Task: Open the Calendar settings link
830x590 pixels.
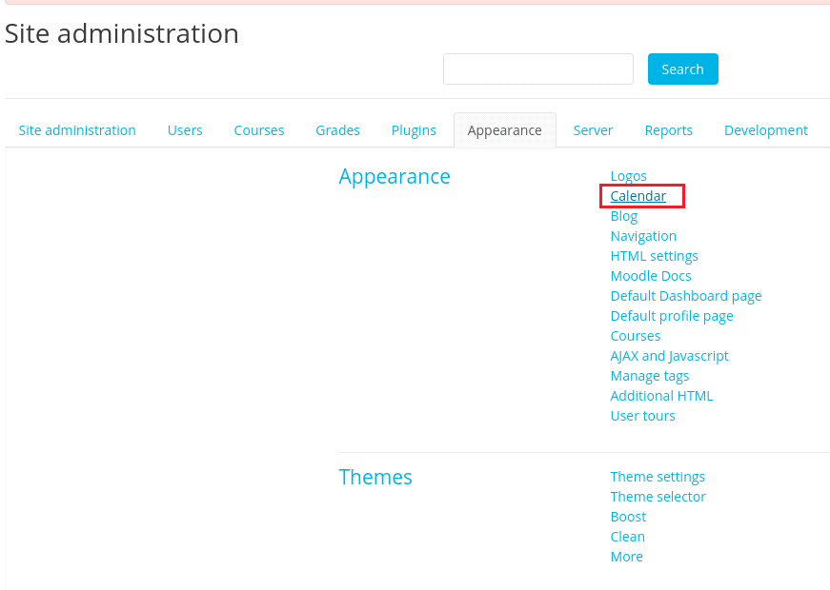Action: (638, 196)
